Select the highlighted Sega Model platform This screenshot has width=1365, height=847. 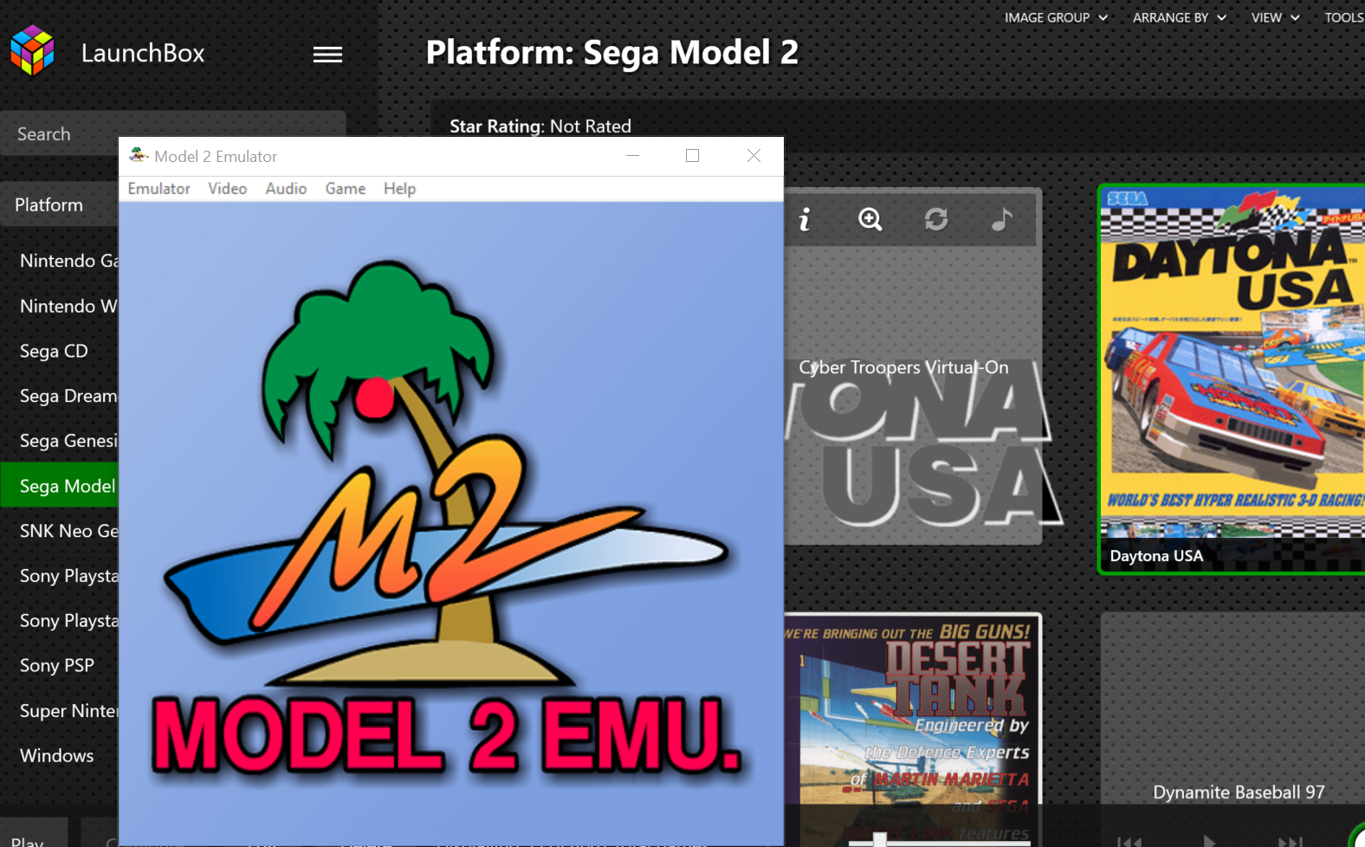[60, 486]
